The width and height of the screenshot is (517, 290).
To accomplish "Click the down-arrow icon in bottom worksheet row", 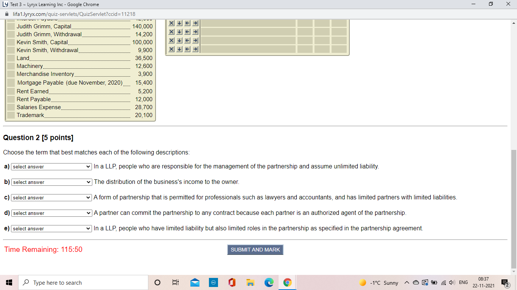I will click(x=179, y=49).
